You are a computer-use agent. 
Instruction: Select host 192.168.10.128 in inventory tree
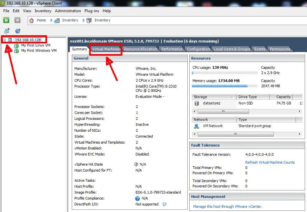28,40
